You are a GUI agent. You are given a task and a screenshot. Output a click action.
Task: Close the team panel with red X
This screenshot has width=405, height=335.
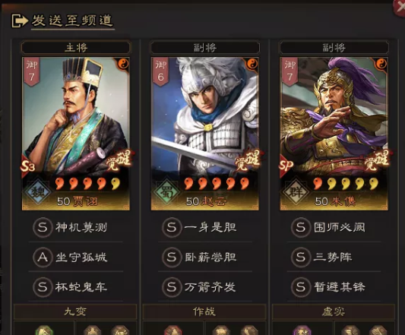pos(399,8)
